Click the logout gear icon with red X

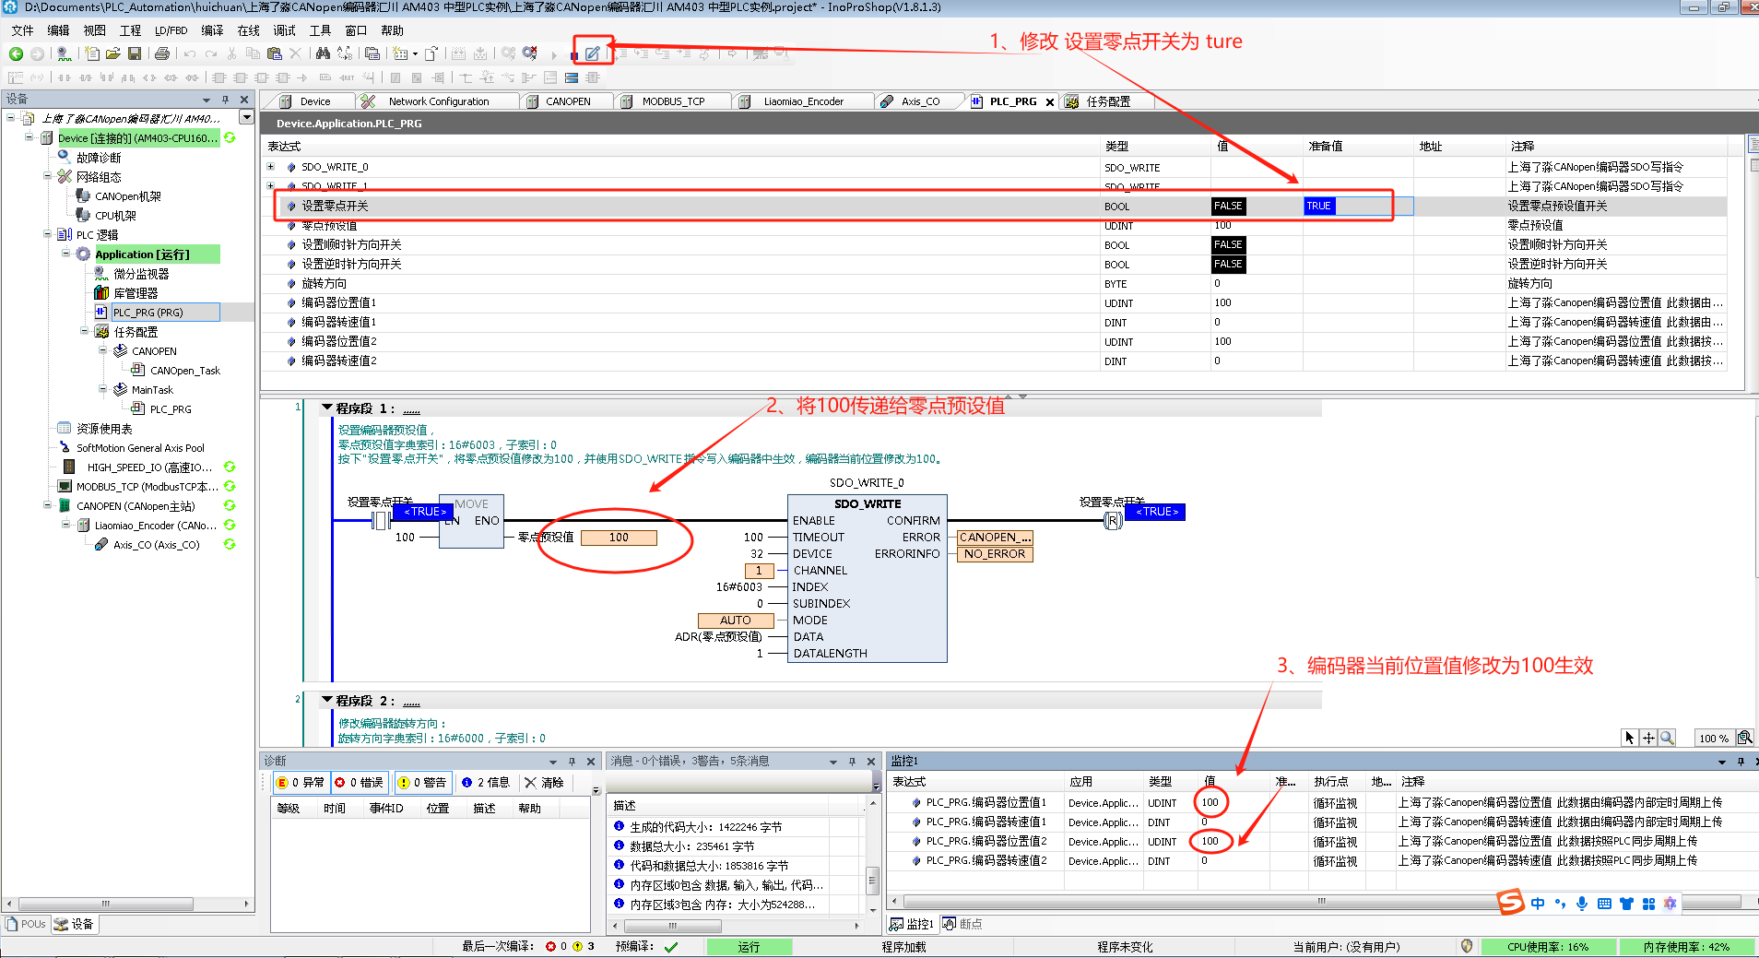[529, 53]
